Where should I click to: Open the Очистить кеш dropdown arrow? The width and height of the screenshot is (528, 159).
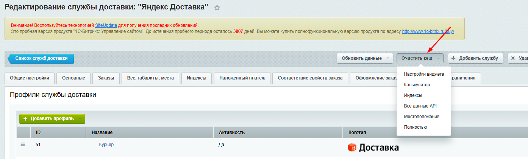point(438,58)
